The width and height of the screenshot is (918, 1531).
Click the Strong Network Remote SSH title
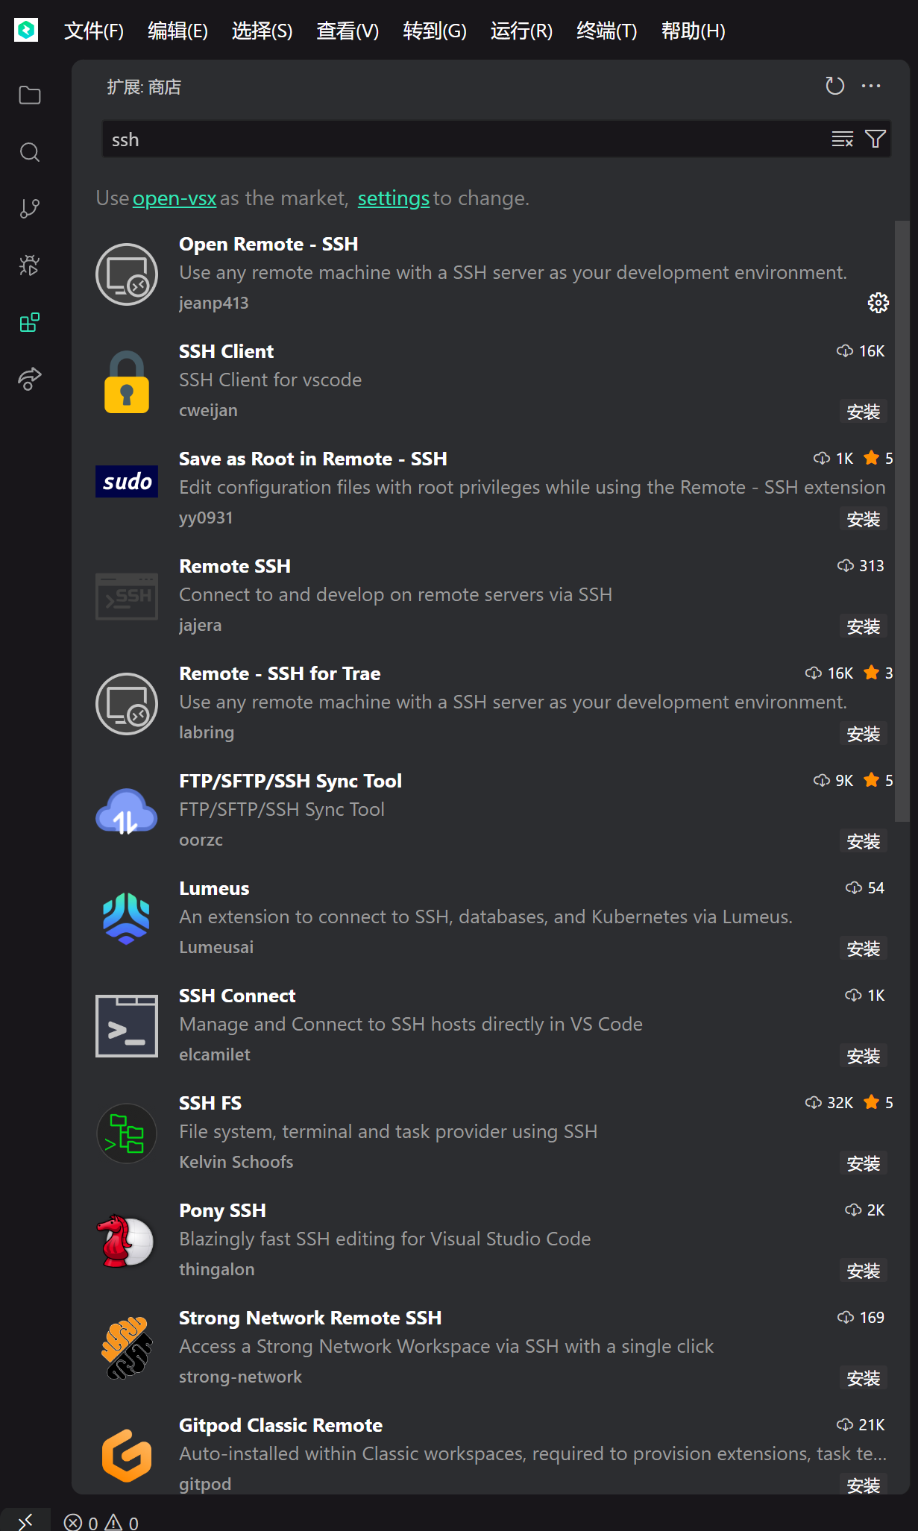tap(310, 1318)
